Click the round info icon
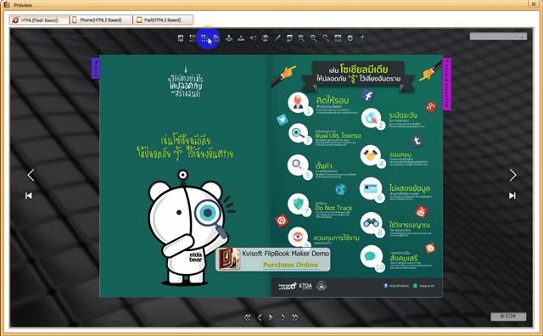 click(350, 38)
